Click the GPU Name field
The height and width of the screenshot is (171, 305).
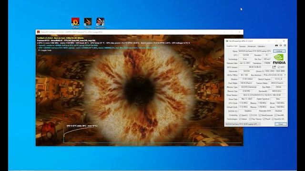click(255, 51)
